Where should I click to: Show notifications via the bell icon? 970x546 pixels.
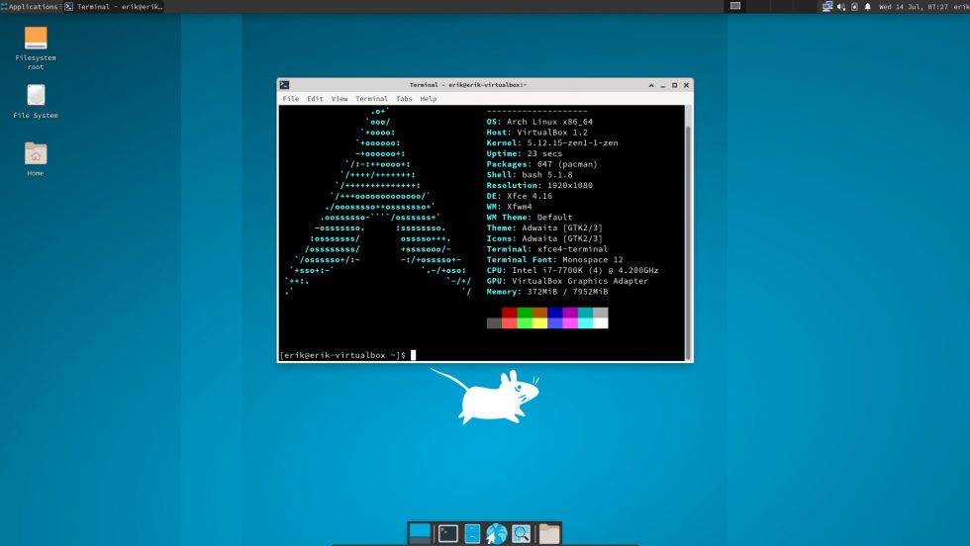(x=867, y=7)
